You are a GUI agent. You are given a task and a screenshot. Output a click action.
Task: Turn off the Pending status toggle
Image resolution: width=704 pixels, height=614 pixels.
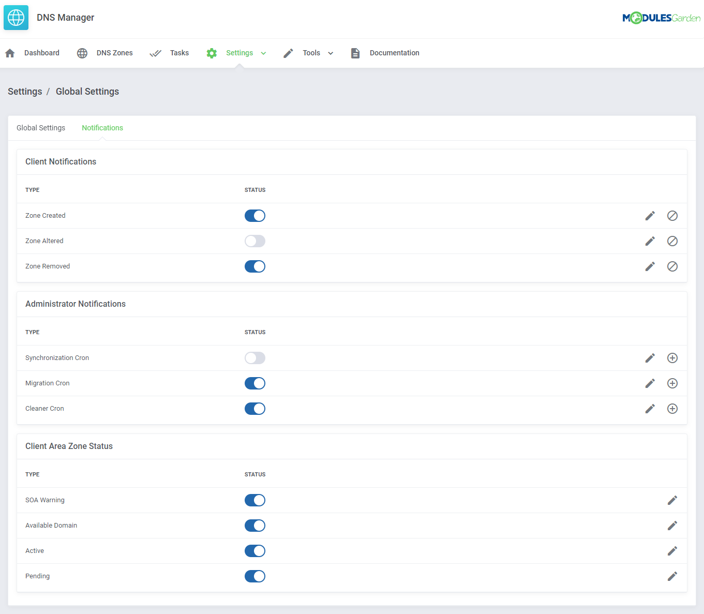(255, 576)
